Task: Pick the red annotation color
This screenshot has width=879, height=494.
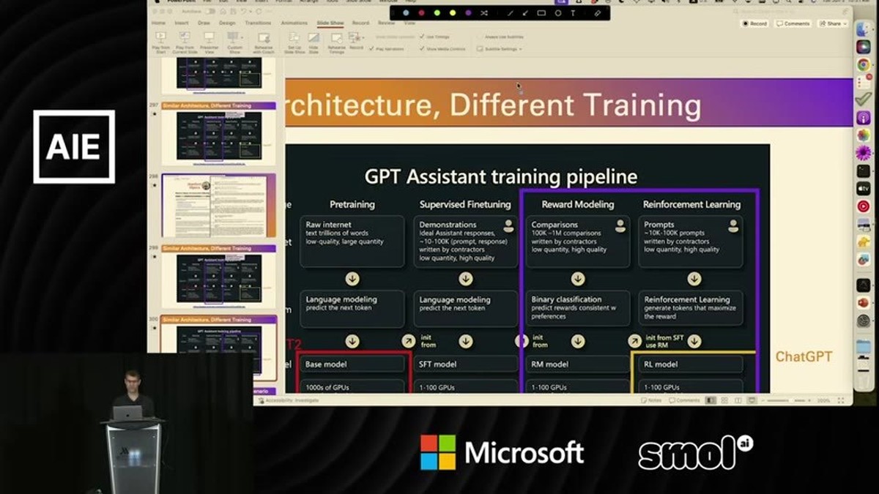Action: coord(422,12)
